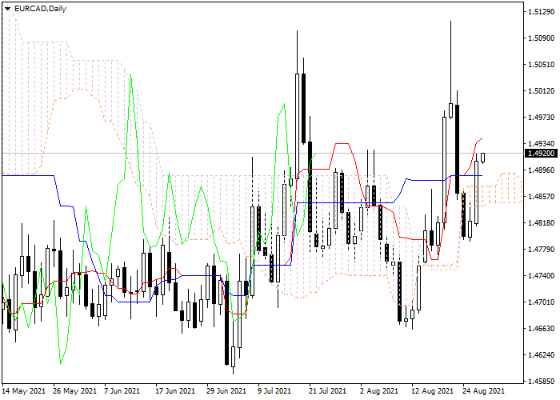The width and height of the screenshot is (560, 400).
Task: Click the 12 Aug 2021 date label
Action: coord(432,391)
